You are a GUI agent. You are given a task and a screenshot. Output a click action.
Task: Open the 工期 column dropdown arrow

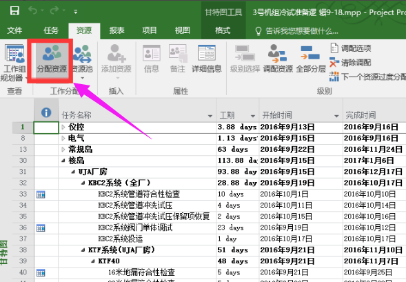click(x=253, y=116)
